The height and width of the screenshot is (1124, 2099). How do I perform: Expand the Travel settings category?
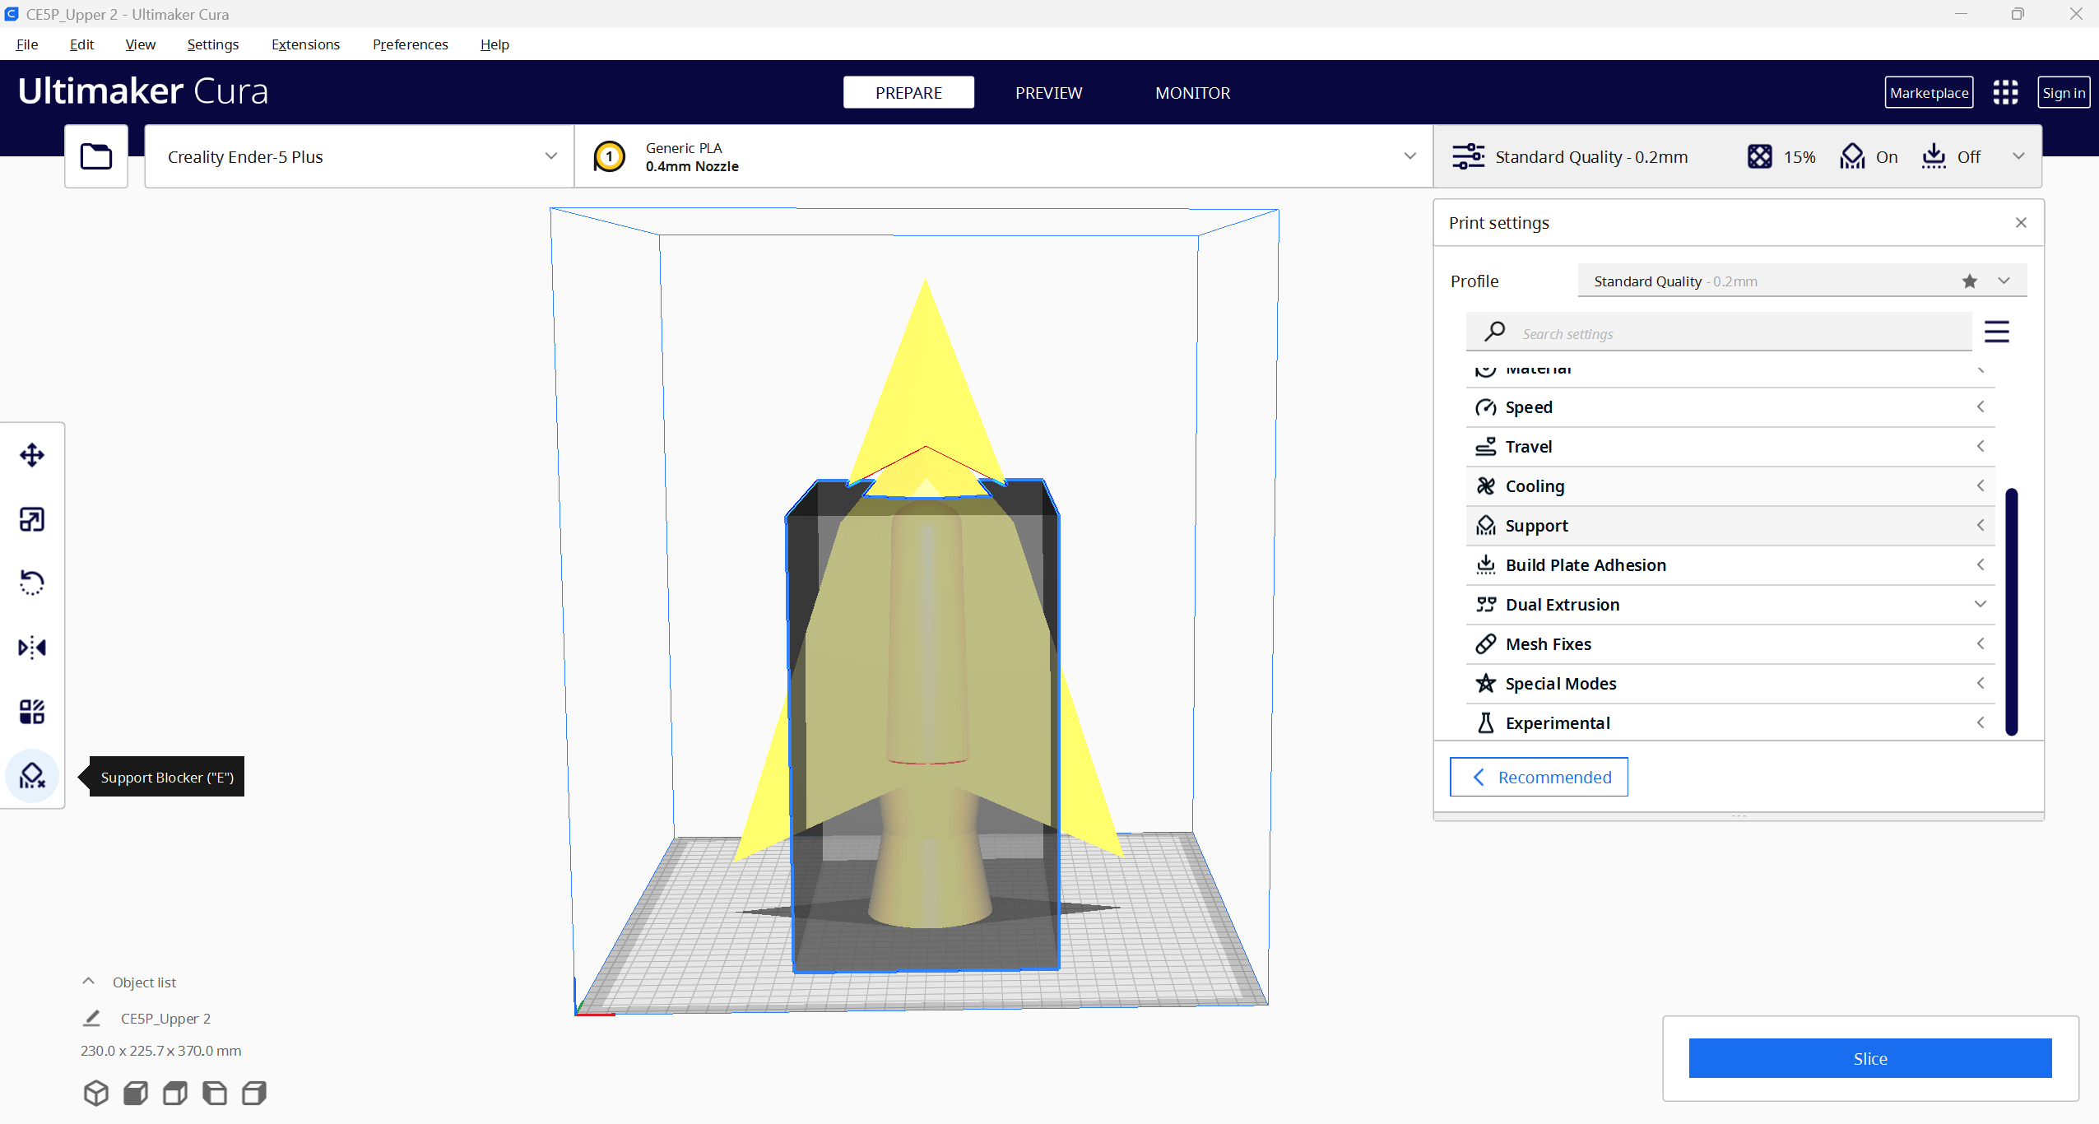(1730, 447)
